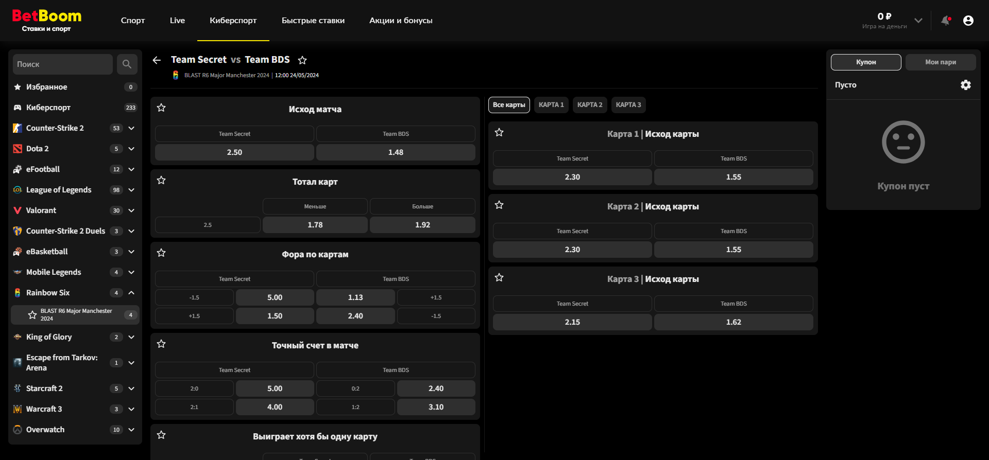This screenshot has height=460, width=989.
Task: Open user profile account icon
Action: coord(968,21)
